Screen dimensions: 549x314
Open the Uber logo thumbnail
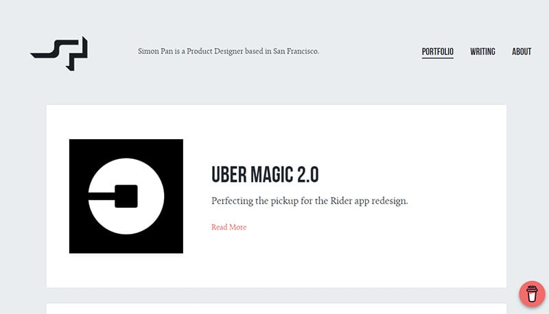(126, 196)
